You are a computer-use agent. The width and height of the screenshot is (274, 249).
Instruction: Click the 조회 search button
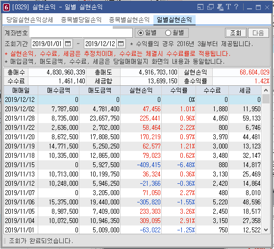point(236,33)
